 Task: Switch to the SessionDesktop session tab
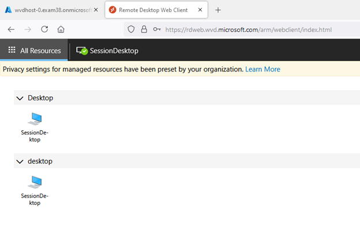point(107,51)
